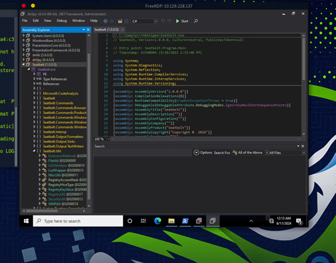Click the MiscUtil class icon
Image resolution: width=336 pixels, height=263 pixels.
pyautogui.click(x=44, y=175)
